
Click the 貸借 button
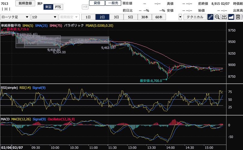coord(97,3)
